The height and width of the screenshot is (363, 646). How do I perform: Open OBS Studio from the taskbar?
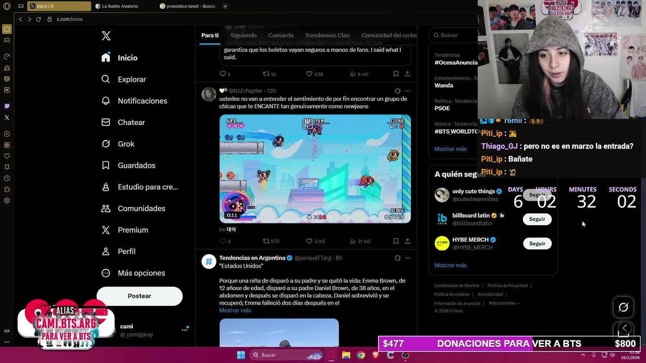pos(405,355)
